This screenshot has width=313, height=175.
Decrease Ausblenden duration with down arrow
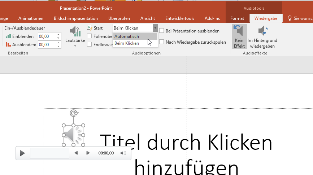click(58, 47)
